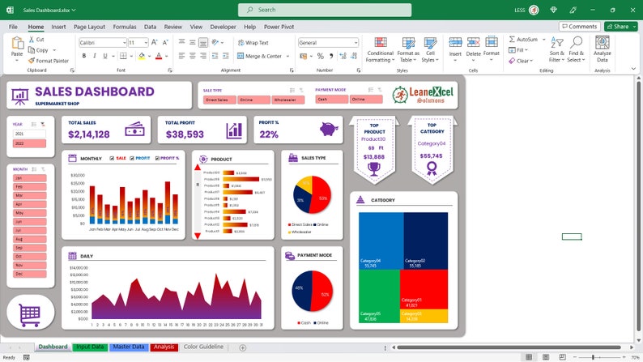Image resolution: width=643 pixels, height=362 pixels.
Task: Open the font size dropdown
Action: (146, 43)
